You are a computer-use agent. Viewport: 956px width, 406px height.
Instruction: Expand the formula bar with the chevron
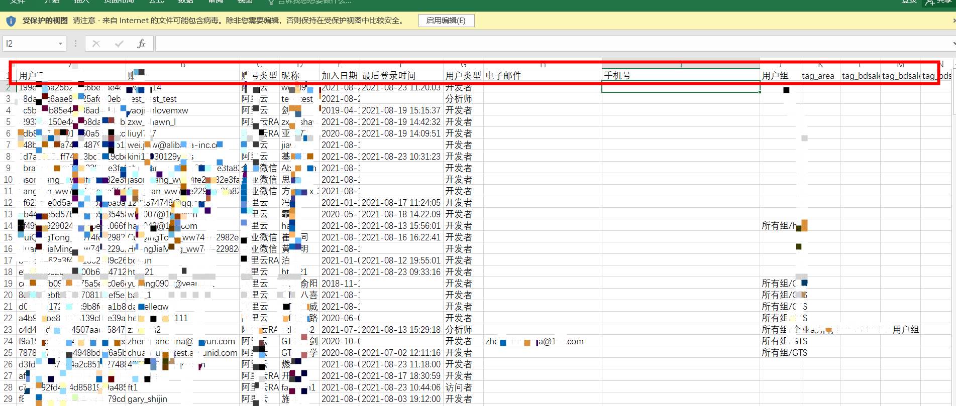pos(953,44)
